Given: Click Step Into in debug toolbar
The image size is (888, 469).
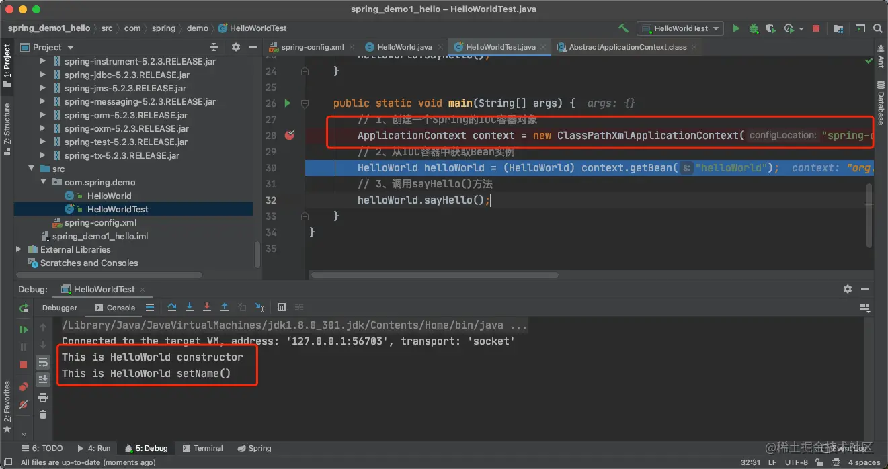Looking at the screenshot, I should [x=190, y=307].
